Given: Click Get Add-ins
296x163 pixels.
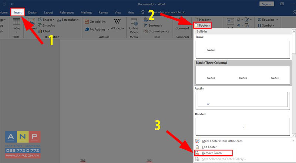Looking at the screenshot, I should (95, 22).
